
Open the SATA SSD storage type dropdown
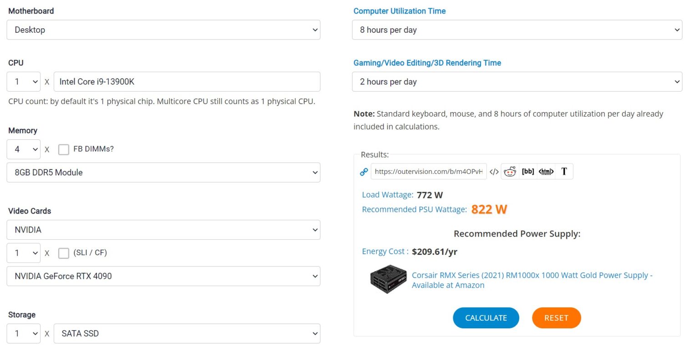(187, 333)
